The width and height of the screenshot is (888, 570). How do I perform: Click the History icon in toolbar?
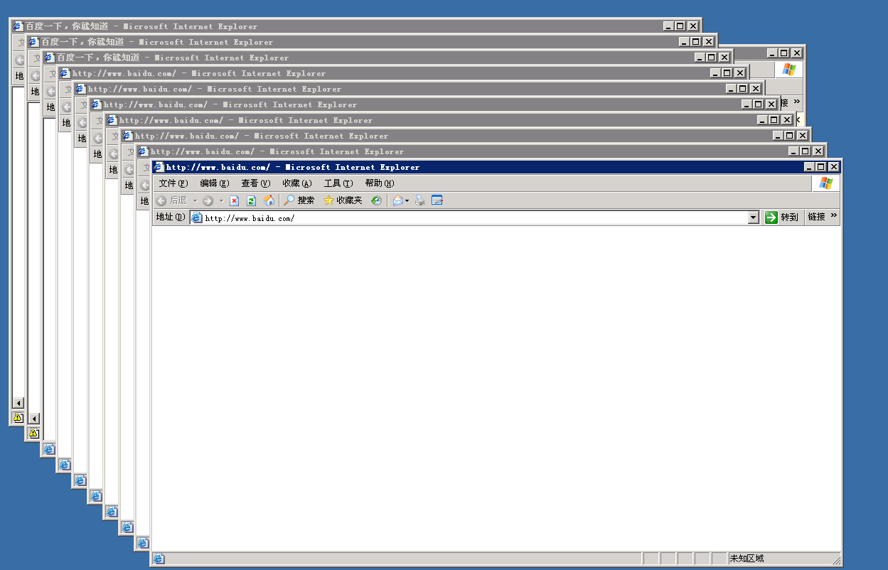click(376, 201)
